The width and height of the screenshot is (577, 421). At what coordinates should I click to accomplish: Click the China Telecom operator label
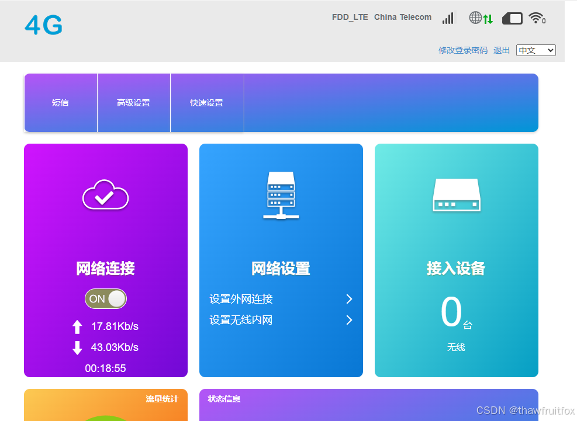pyautogui.click(x=403, y=18)
